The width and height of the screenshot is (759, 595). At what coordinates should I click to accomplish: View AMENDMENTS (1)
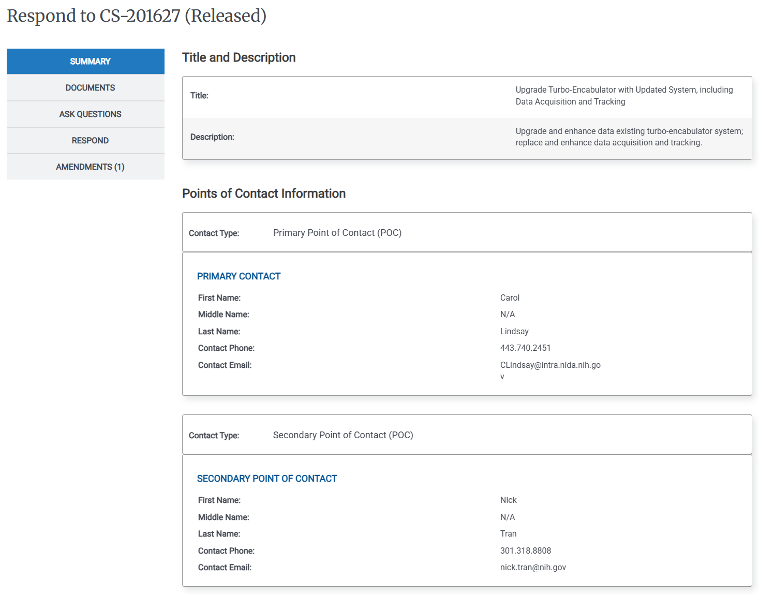click(90, 167)
